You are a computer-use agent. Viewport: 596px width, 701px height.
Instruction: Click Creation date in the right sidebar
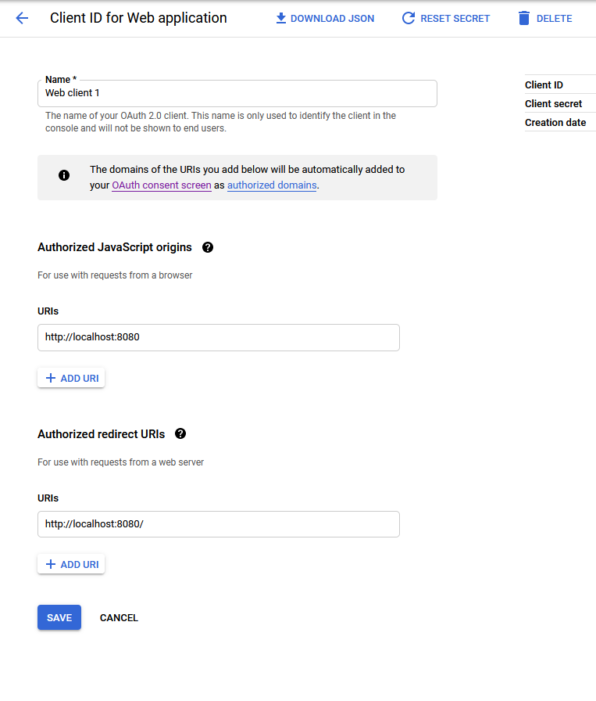coord(555,122)
